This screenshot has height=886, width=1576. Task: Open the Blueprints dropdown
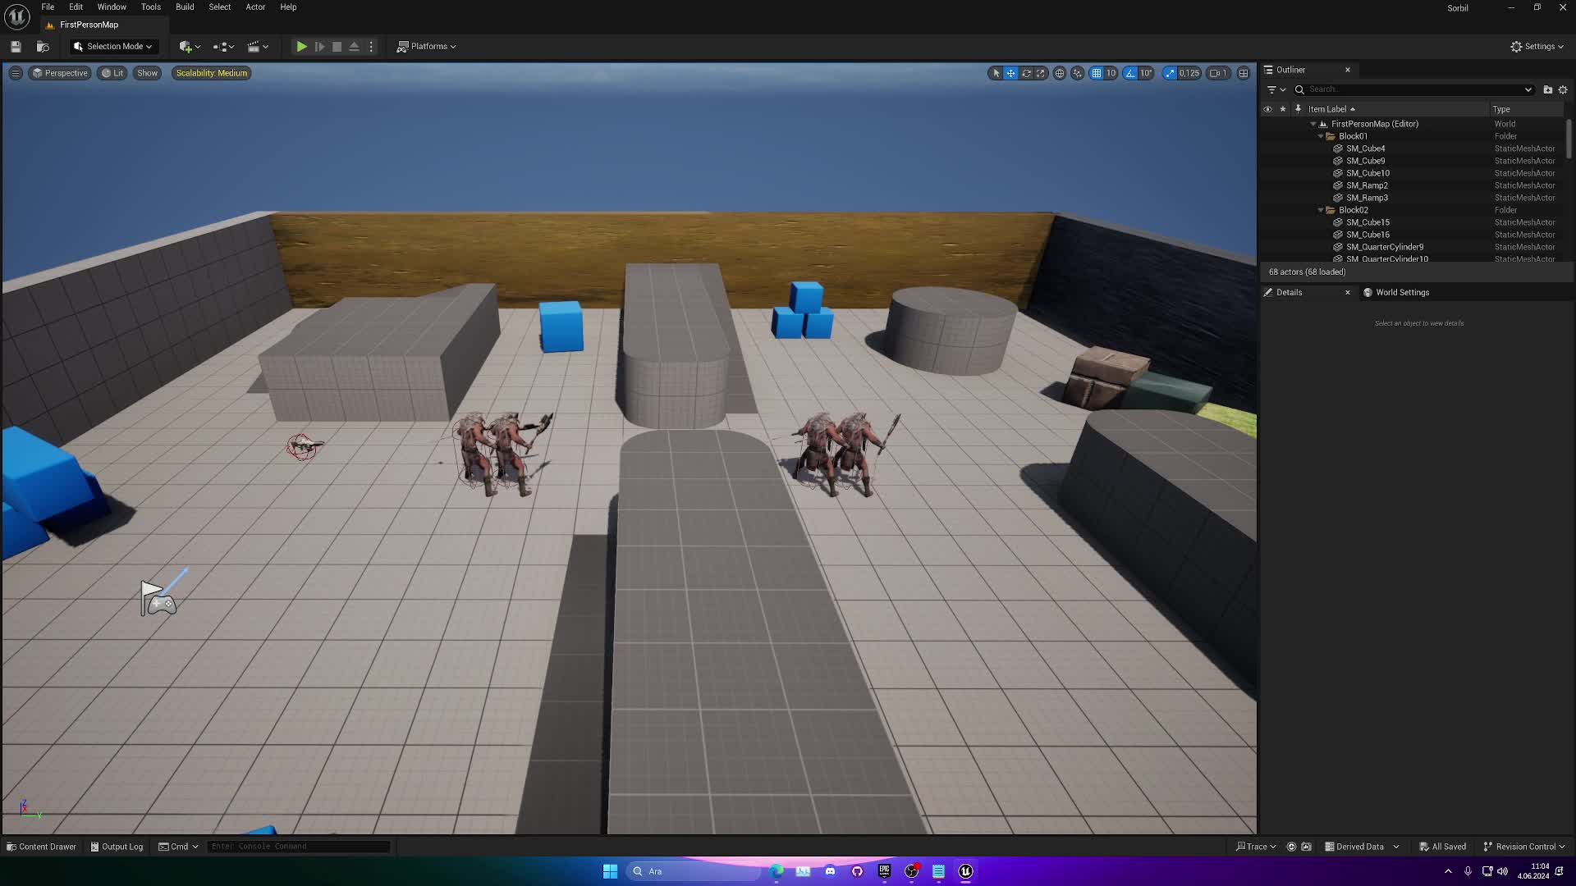pos(223,47)
